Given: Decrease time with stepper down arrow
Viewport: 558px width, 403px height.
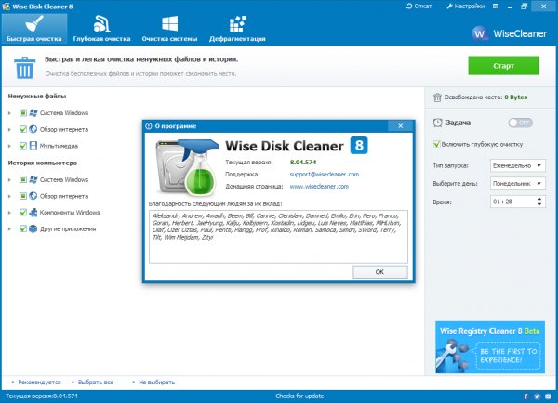Looking at the screenshot, I should pos(539,204).
